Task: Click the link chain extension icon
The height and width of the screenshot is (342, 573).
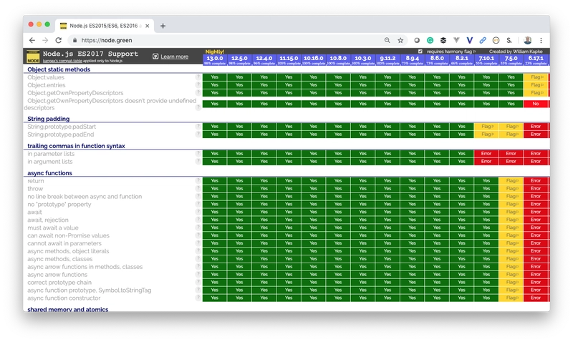Action: [x=483, y=41]
